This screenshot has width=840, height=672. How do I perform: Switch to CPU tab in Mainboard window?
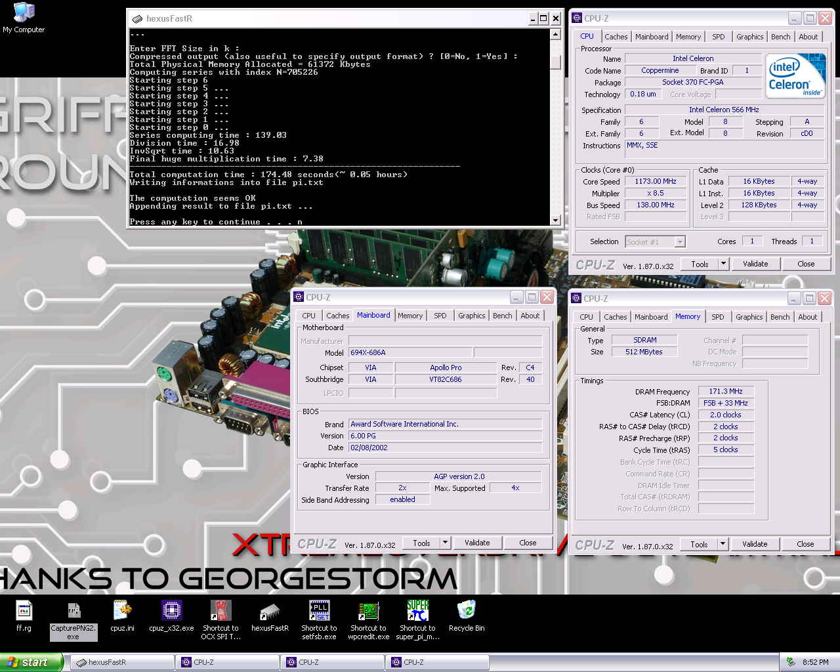(x=308, y=316)
